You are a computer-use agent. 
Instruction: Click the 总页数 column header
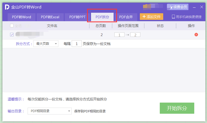click(101, 26)
